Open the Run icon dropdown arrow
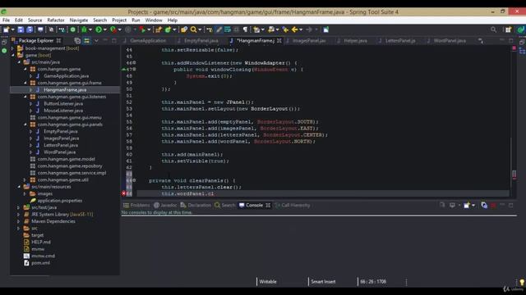Image resolution: width=526 pixels, height=295 pixels. (x=105, y=29)
